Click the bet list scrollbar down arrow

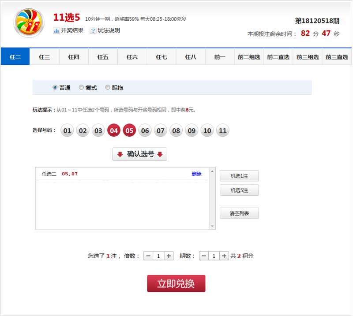(212, 226)
